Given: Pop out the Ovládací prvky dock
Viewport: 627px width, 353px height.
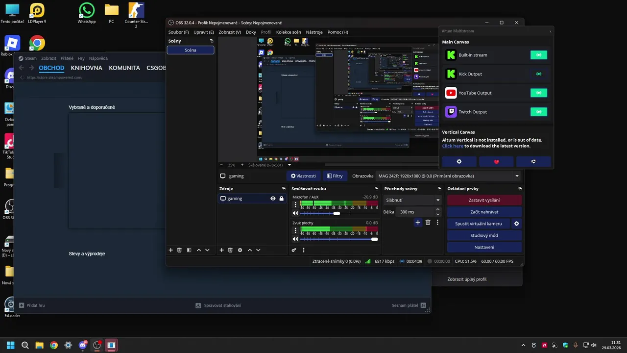Looking at the screenshot, I should pos(520,189).
